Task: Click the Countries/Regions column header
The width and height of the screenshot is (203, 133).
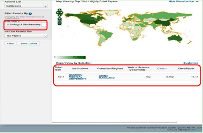Action: (x=110, y=69)
